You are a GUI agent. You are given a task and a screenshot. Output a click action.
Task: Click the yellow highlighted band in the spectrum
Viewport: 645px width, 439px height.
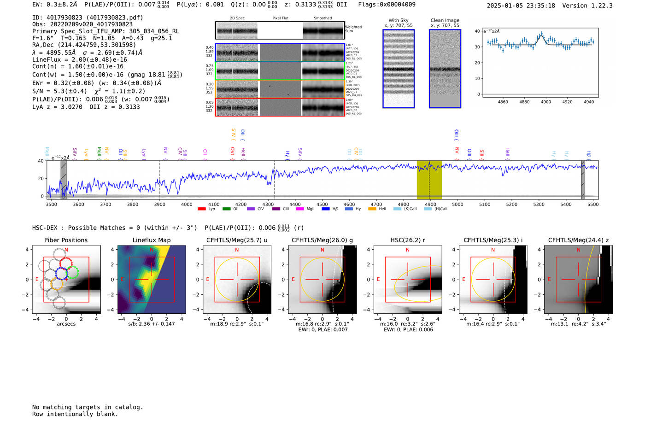pos(429,180)
